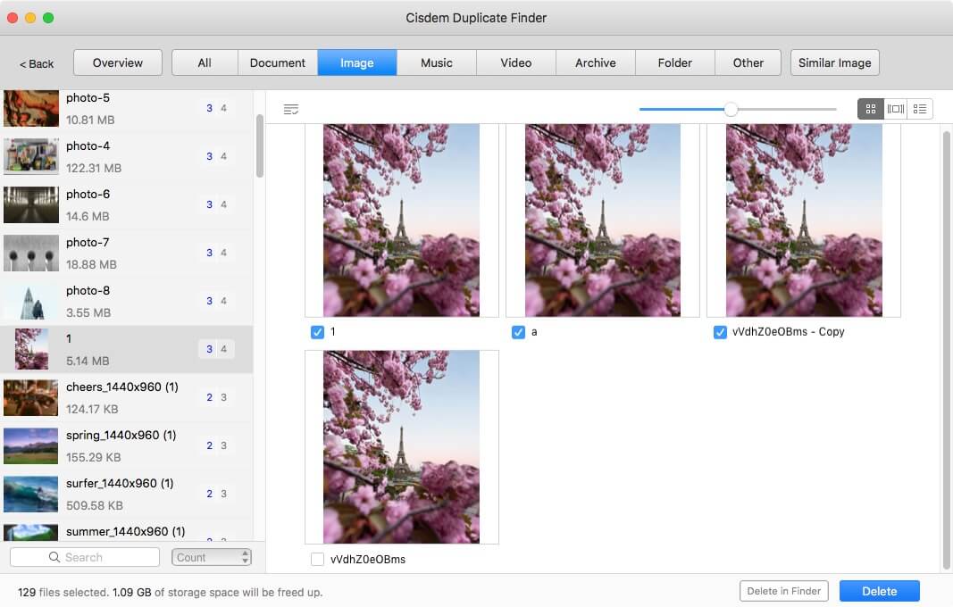Select the photo-4 duplicate group

coord(127,157)
